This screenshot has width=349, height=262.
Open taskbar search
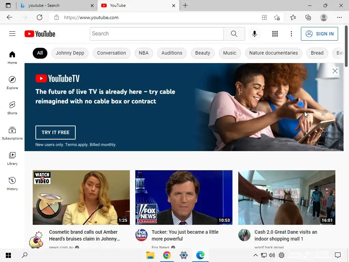pyautogui.click(x=25, y=255)
